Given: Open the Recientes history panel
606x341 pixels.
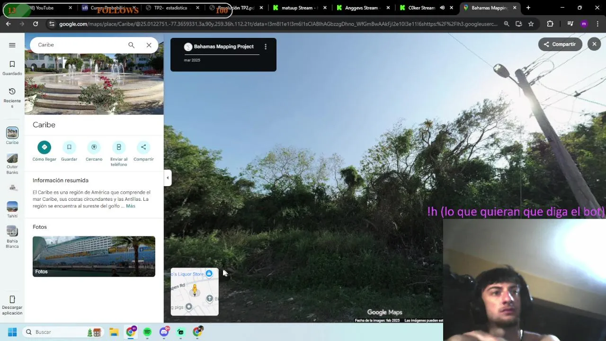Looking at the screenshot, I should 12,98.
